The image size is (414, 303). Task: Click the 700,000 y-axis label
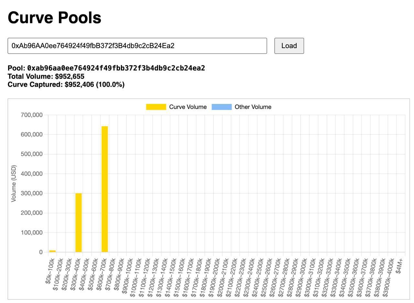click(31, 115)
